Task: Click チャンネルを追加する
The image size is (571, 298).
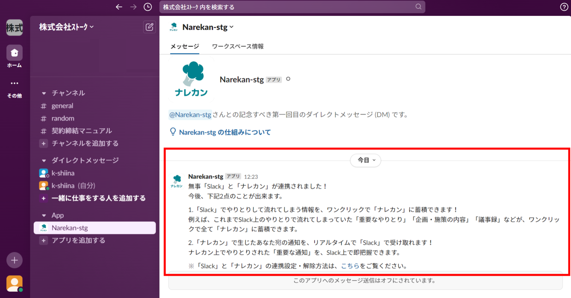Action: [85, 143]
